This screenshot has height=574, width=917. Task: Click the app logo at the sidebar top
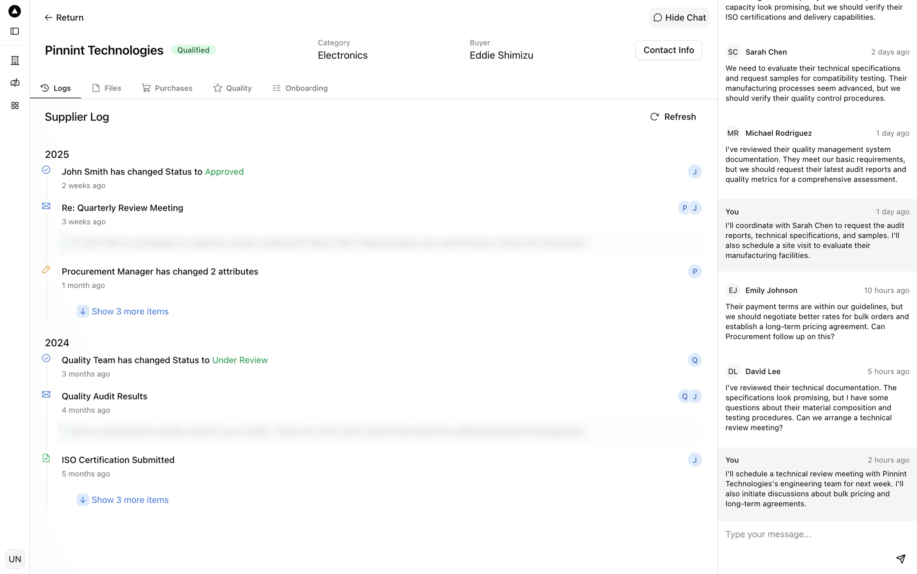coord(14,12)
